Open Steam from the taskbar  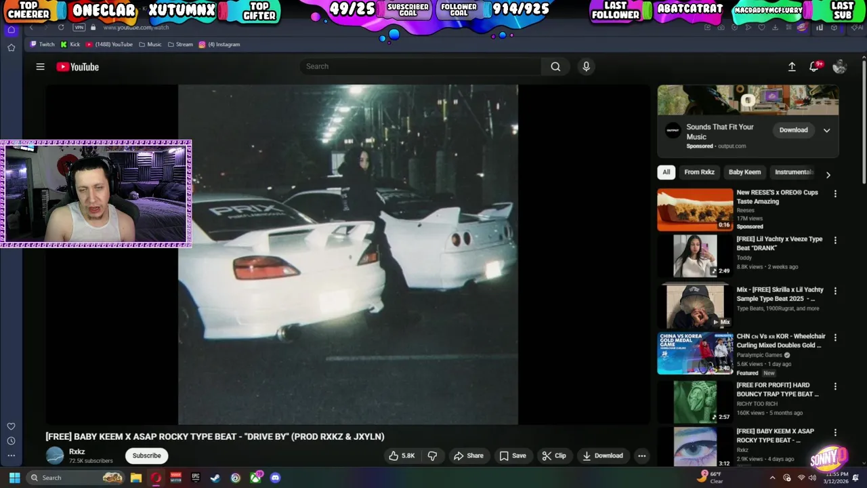click(x=215, y=478)
